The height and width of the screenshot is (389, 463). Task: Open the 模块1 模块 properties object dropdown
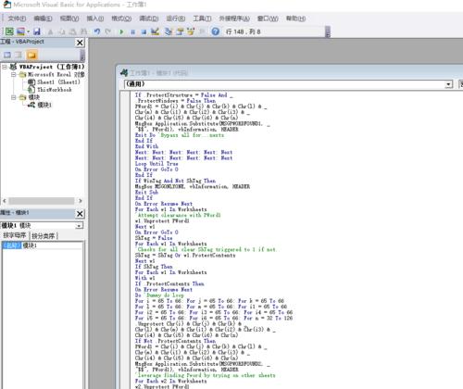(79, 226)
